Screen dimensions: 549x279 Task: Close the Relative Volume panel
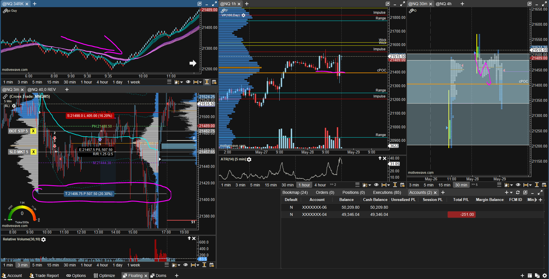pos(194,238)
